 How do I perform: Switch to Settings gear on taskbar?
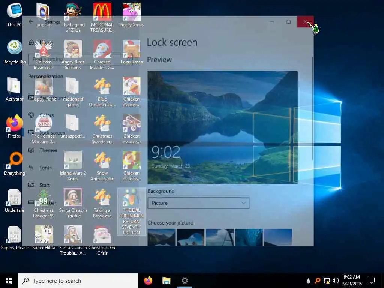[x=184, y=280]
